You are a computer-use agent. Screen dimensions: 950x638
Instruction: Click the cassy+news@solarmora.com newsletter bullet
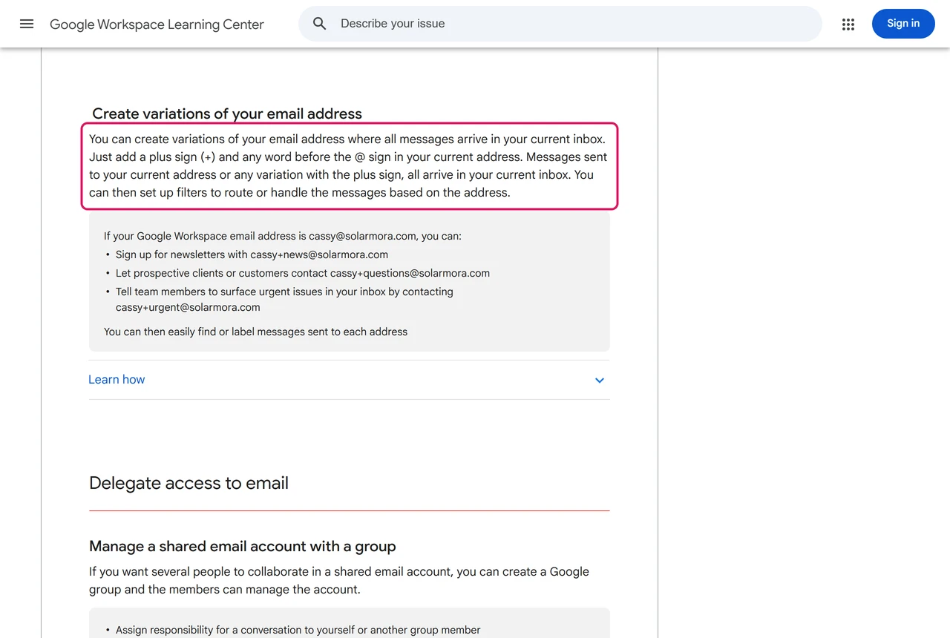point(252,254)
